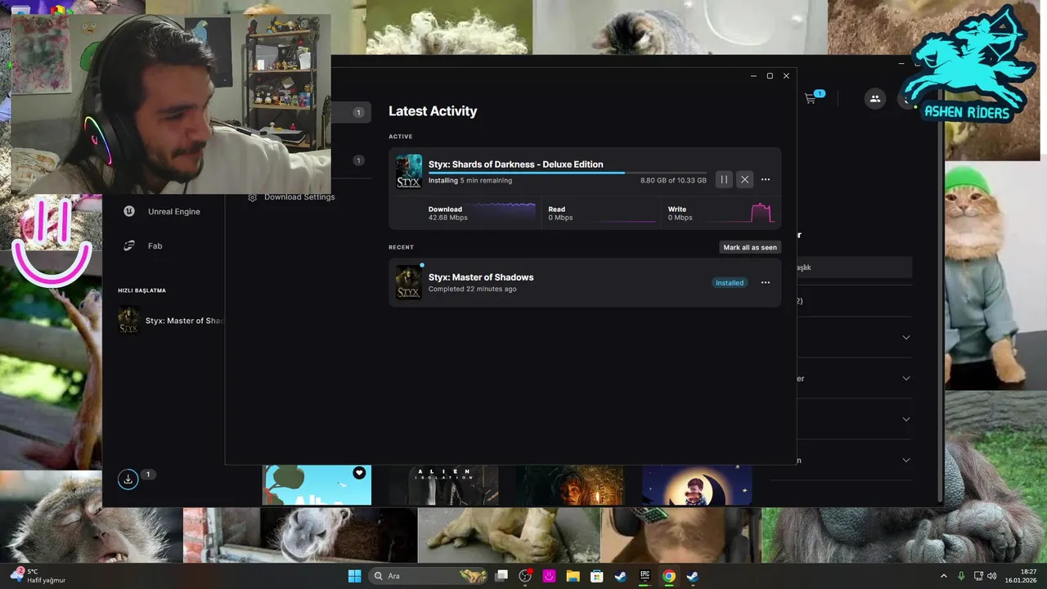Show hidden system tray icons

(943, 576)
